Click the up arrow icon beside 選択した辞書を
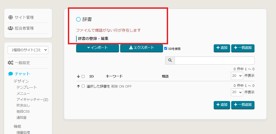The height and width of the screenshot is (134, 276). point(78,86)
